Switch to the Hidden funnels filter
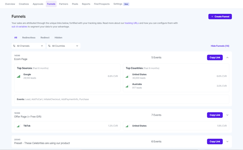 pos(58,38)
